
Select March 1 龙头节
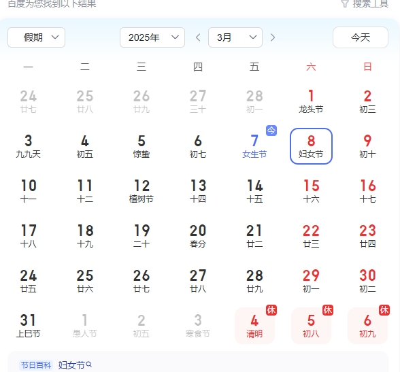(311, 101)
